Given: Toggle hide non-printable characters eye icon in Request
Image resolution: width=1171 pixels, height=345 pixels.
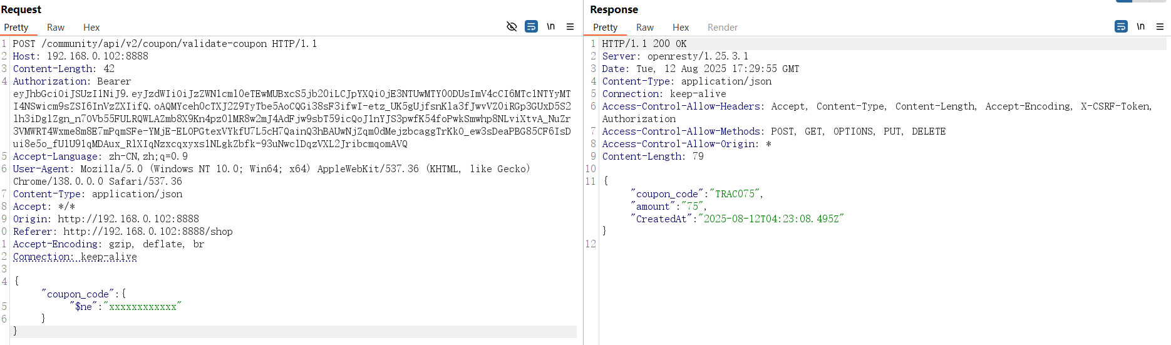Looking at the screenshot, I should point(512,26).
